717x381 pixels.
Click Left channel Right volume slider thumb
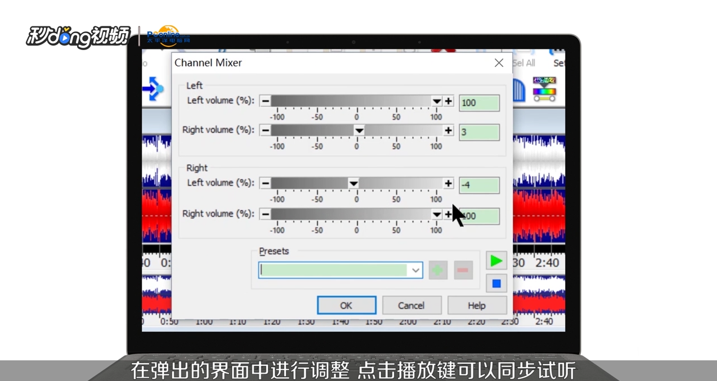pyautogui.click(x=359, y=130)
